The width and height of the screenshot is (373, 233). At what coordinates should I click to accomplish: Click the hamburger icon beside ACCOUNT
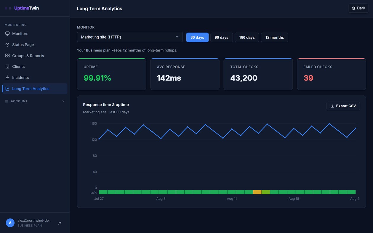(7, 101)
